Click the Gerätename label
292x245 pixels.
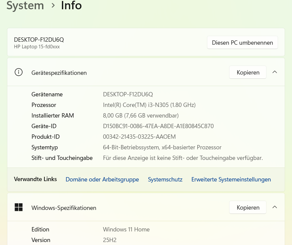47,94
